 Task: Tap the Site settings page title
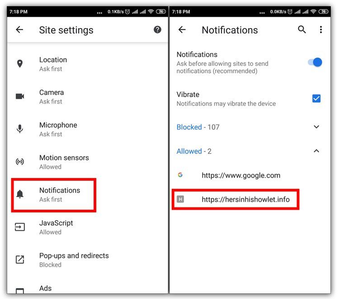pyautogui.click(x=66, y=30)
